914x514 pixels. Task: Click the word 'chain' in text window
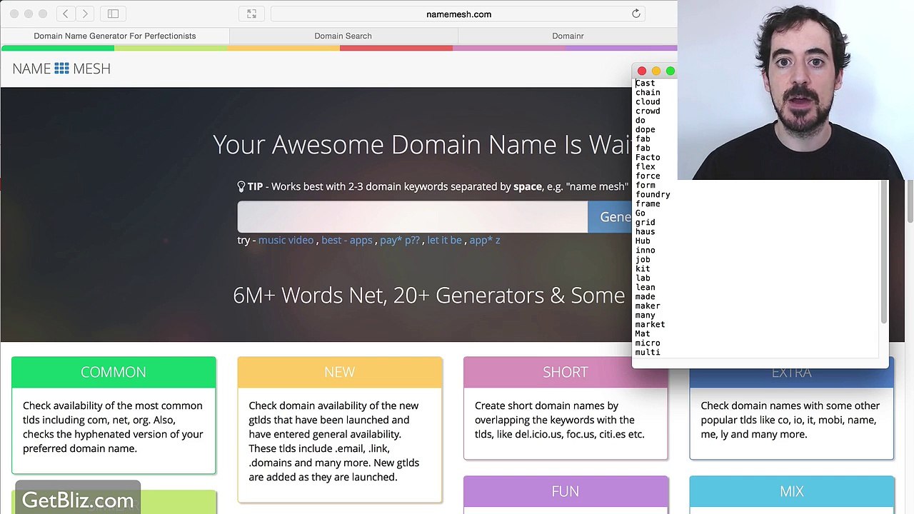coord(648,92)
